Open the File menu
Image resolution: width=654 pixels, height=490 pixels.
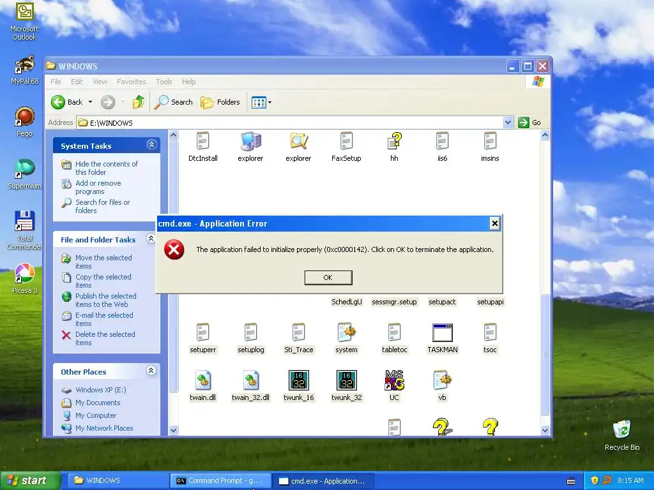(56, 82)
